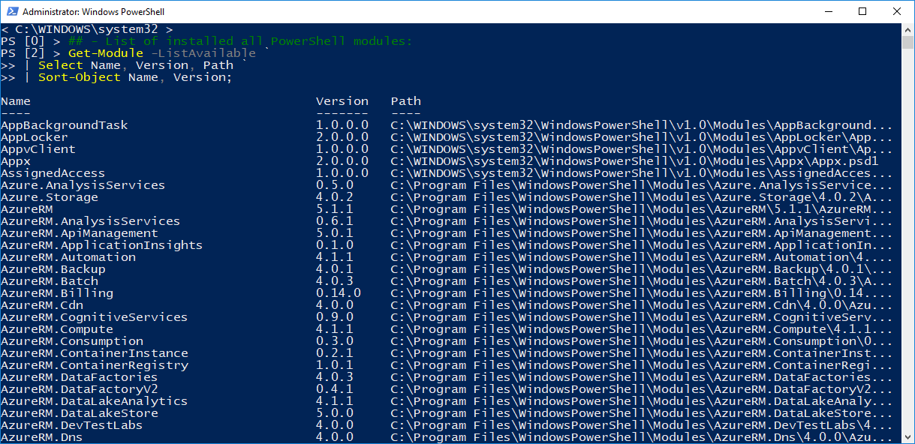This screenshot has width=915, height=444.
Task: Click the AzureRM.Consumption module name
Action: tap(72, 341)
